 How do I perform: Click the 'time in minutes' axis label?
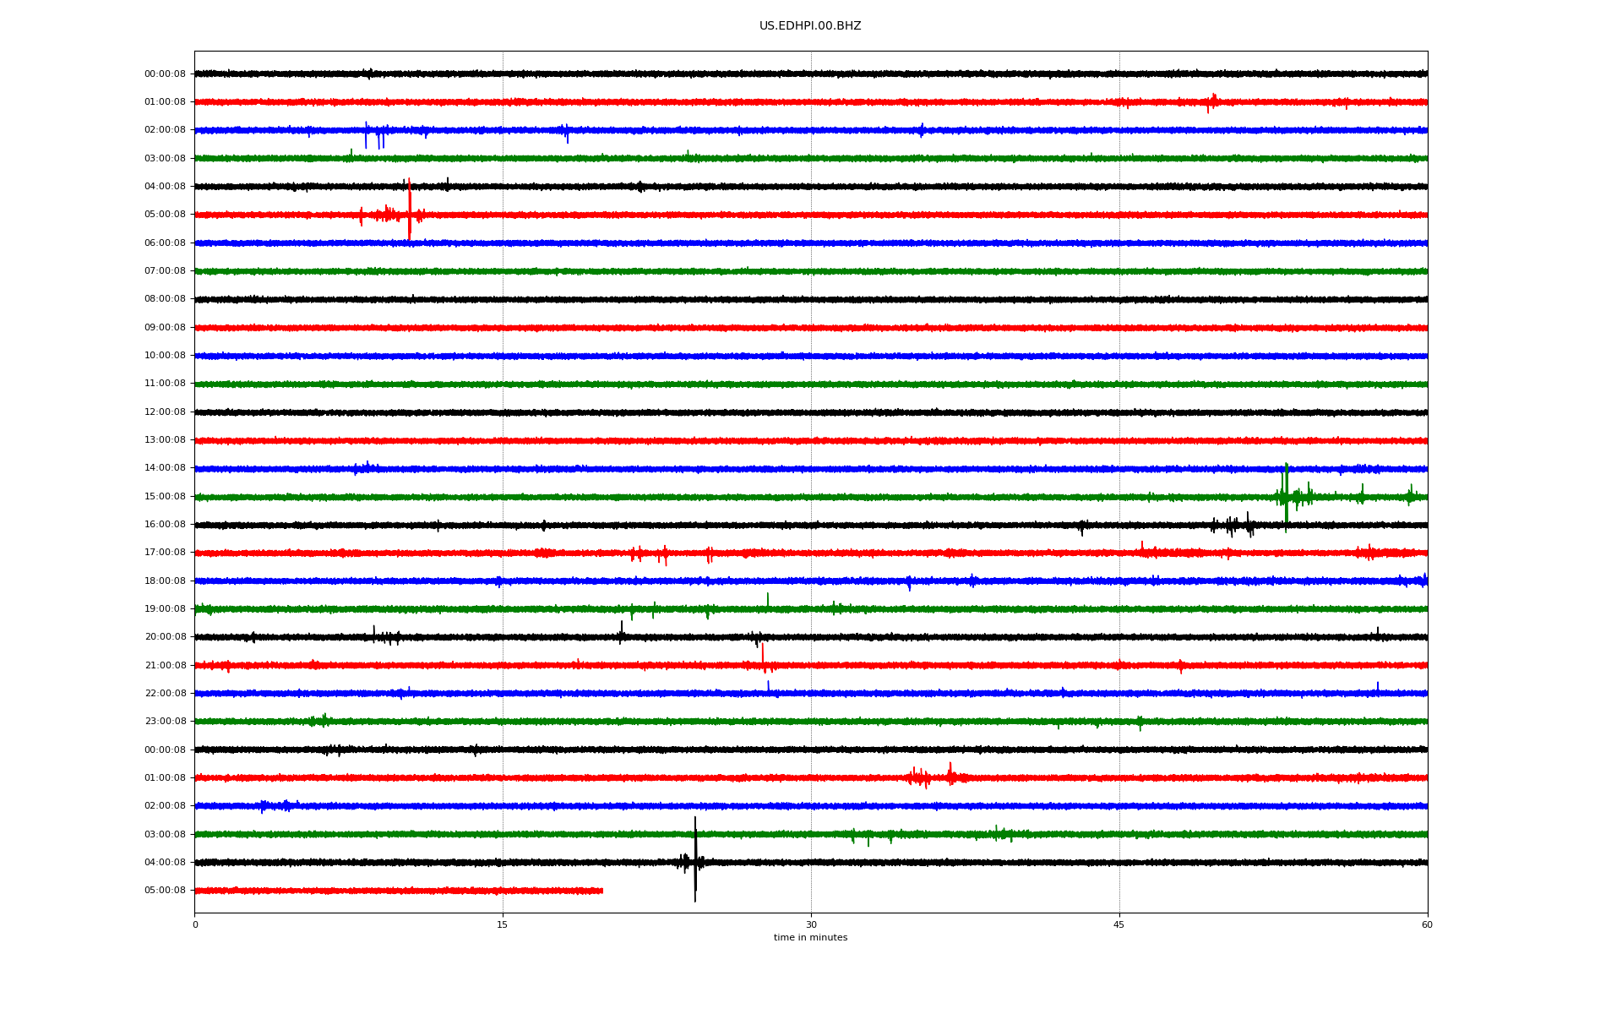(x=810, y=937)
